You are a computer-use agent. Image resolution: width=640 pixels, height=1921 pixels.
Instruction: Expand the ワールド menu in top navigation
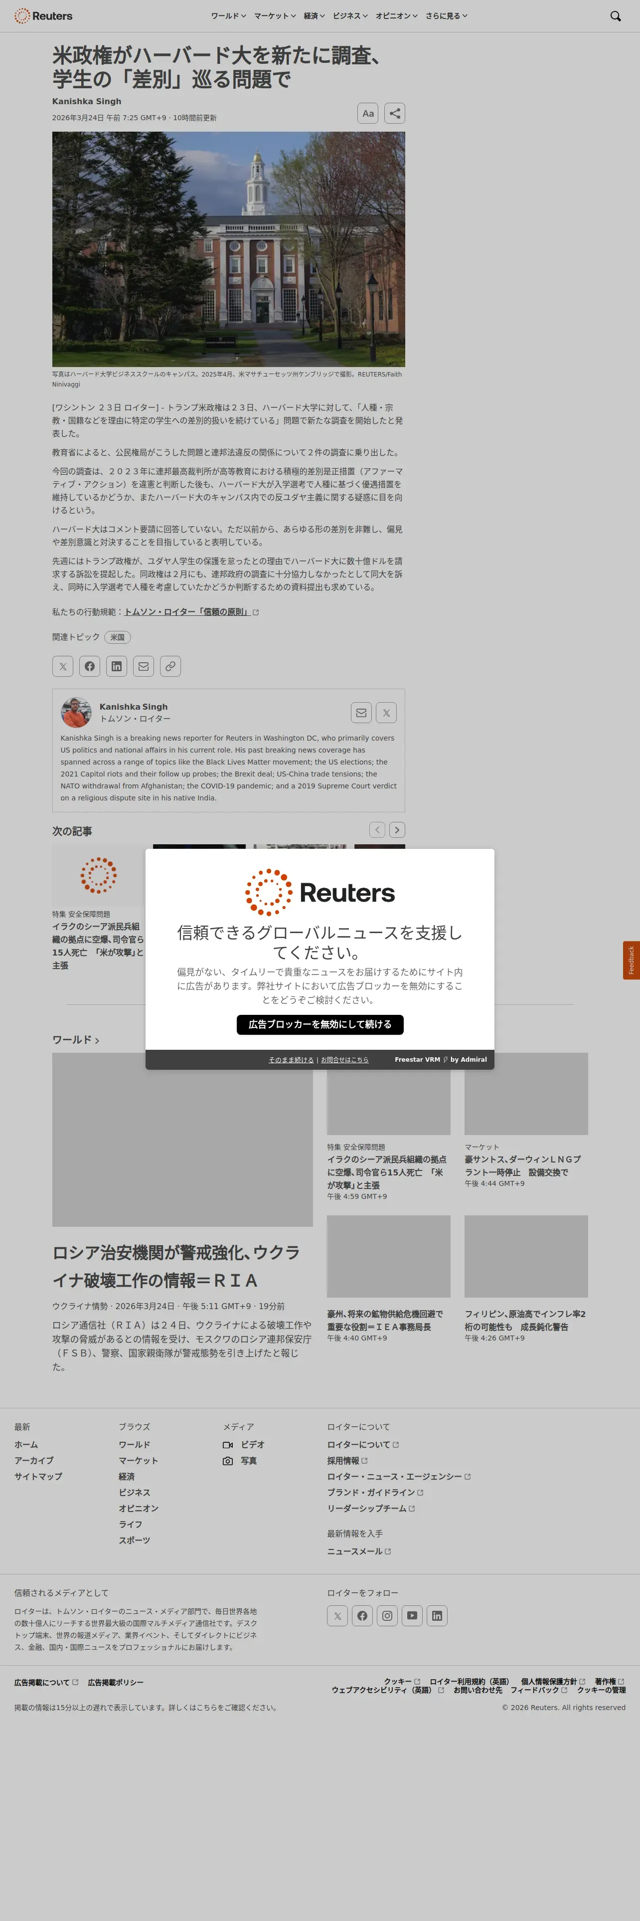228,15
